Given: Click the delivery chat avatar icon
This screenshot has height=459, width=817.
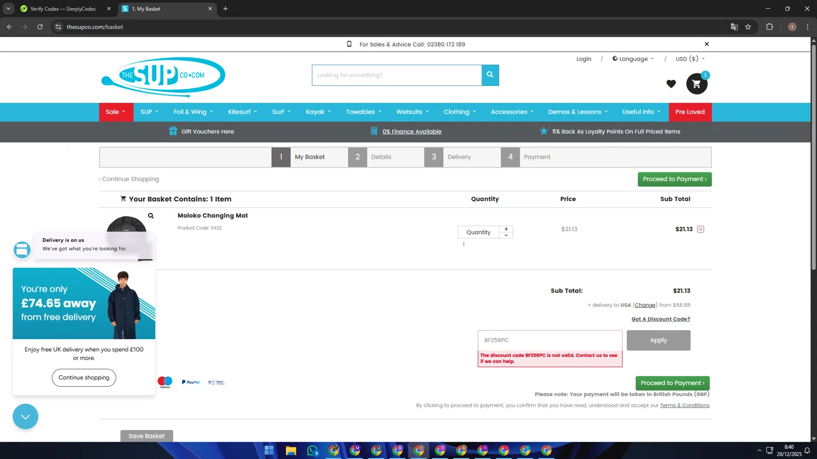Looking at the screenshot, I should (x=22, y=250).
